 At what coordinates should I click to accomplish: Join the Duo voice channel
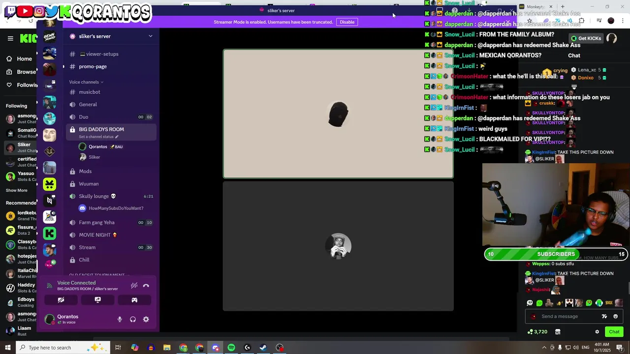point(111,117)
